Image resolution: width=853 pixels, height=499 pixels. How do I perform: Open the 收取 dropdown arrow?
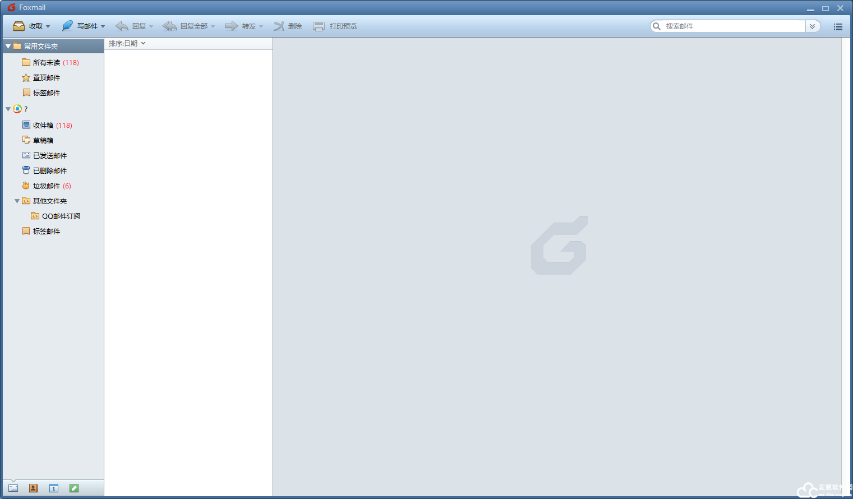(x=48, y=26)
